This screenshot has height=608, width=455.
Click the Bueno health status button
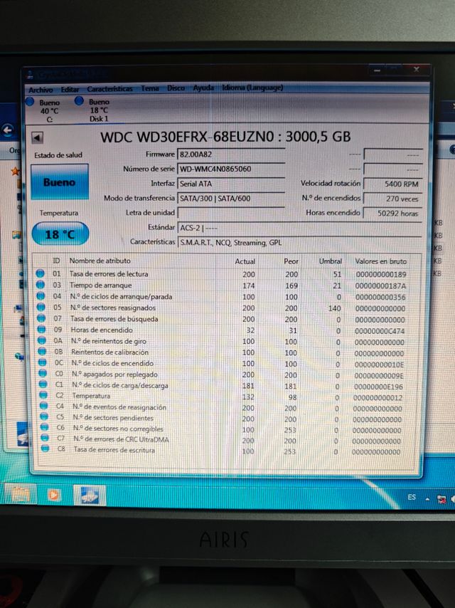tap(60, 182)
